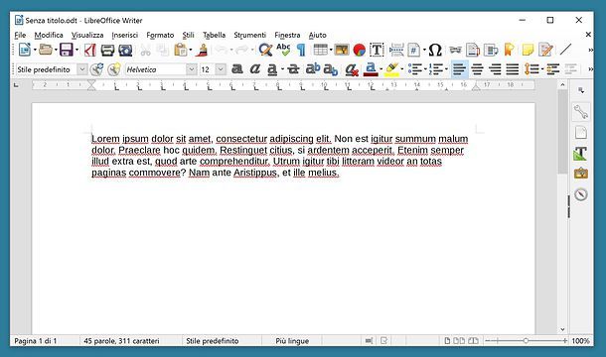
Task: Click the New document icon
Action: click(x=25, y=50)
